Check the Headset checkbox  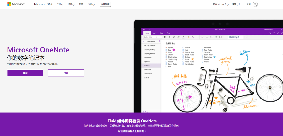202,48
